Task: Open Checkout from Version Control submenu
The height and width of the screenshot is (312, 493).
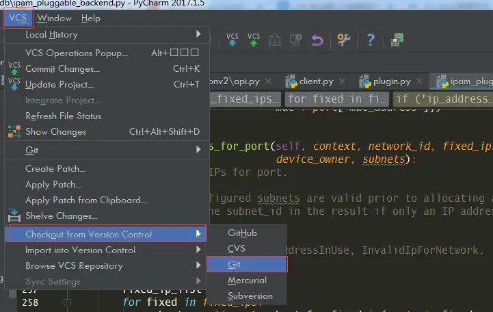Action: [x=107, y=234]
